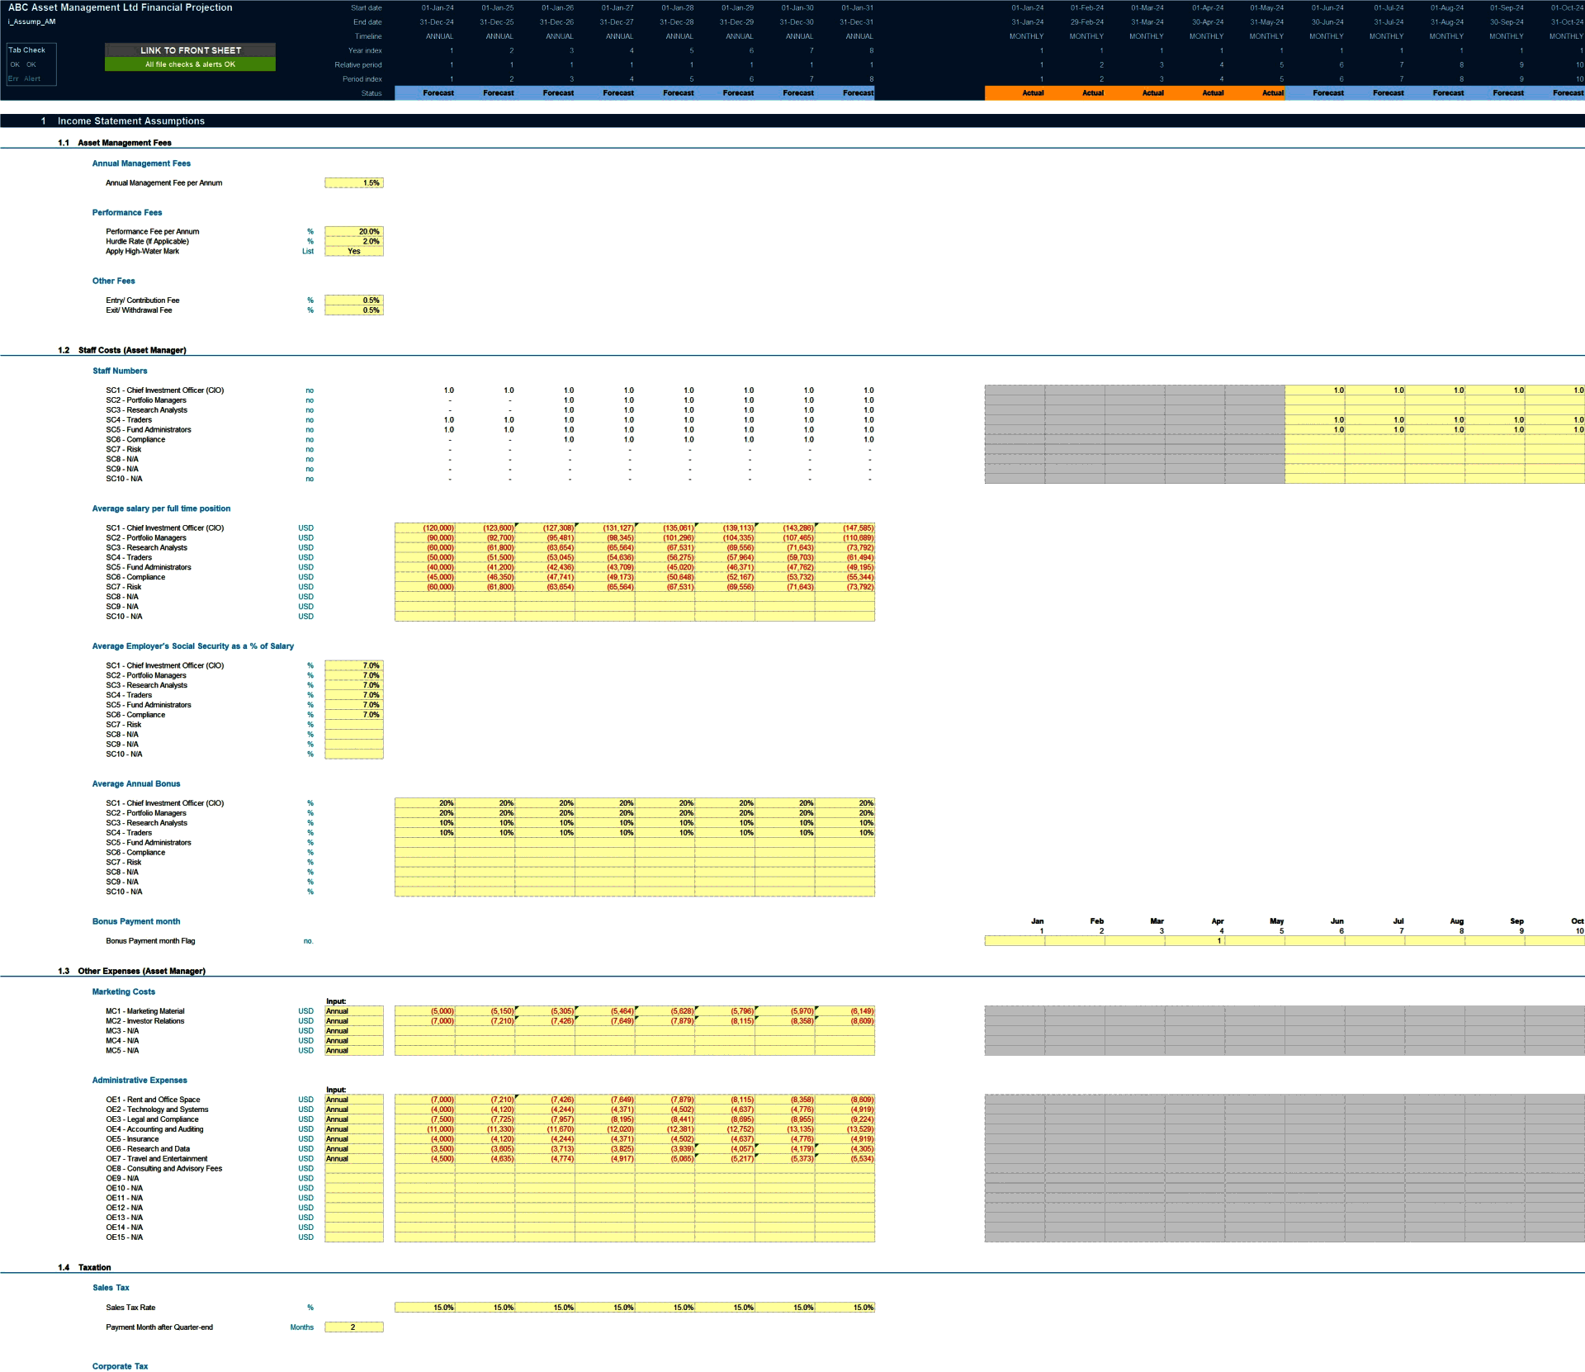1585x1372 pixels.
Task: Click the 'OE8 - Consulting and Advisory Fees' label
Action: (163, 1169)
